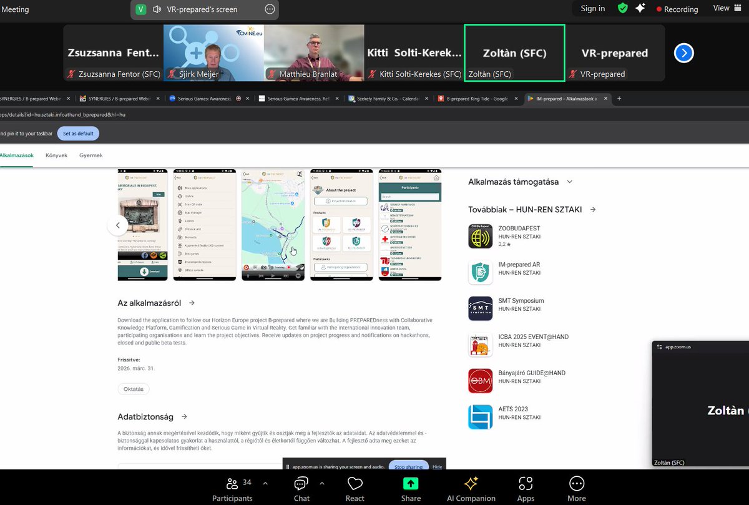The height and width of the screenshot is (505, 749).
Task: Click the Sign in link
Action: point(593,8)
